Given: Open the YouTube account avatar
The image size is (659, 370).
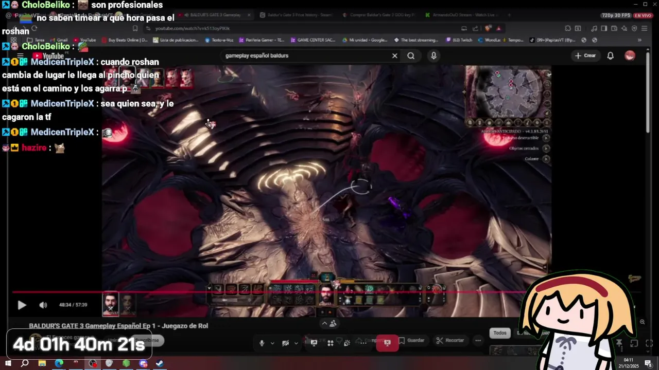Looking at the screenshot, I should [630, 55].
